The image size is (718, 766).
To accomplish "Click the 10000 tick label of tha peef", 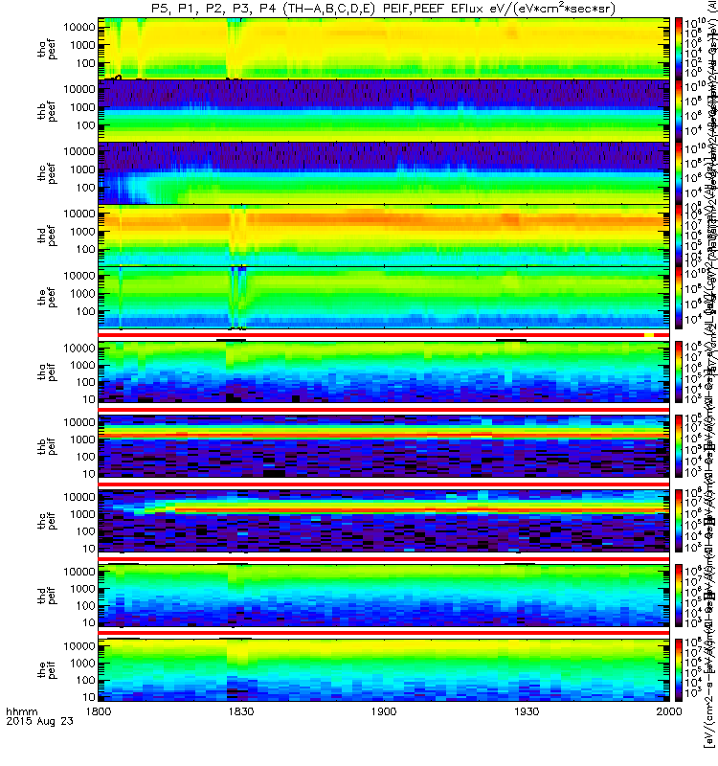I will 79,28.
